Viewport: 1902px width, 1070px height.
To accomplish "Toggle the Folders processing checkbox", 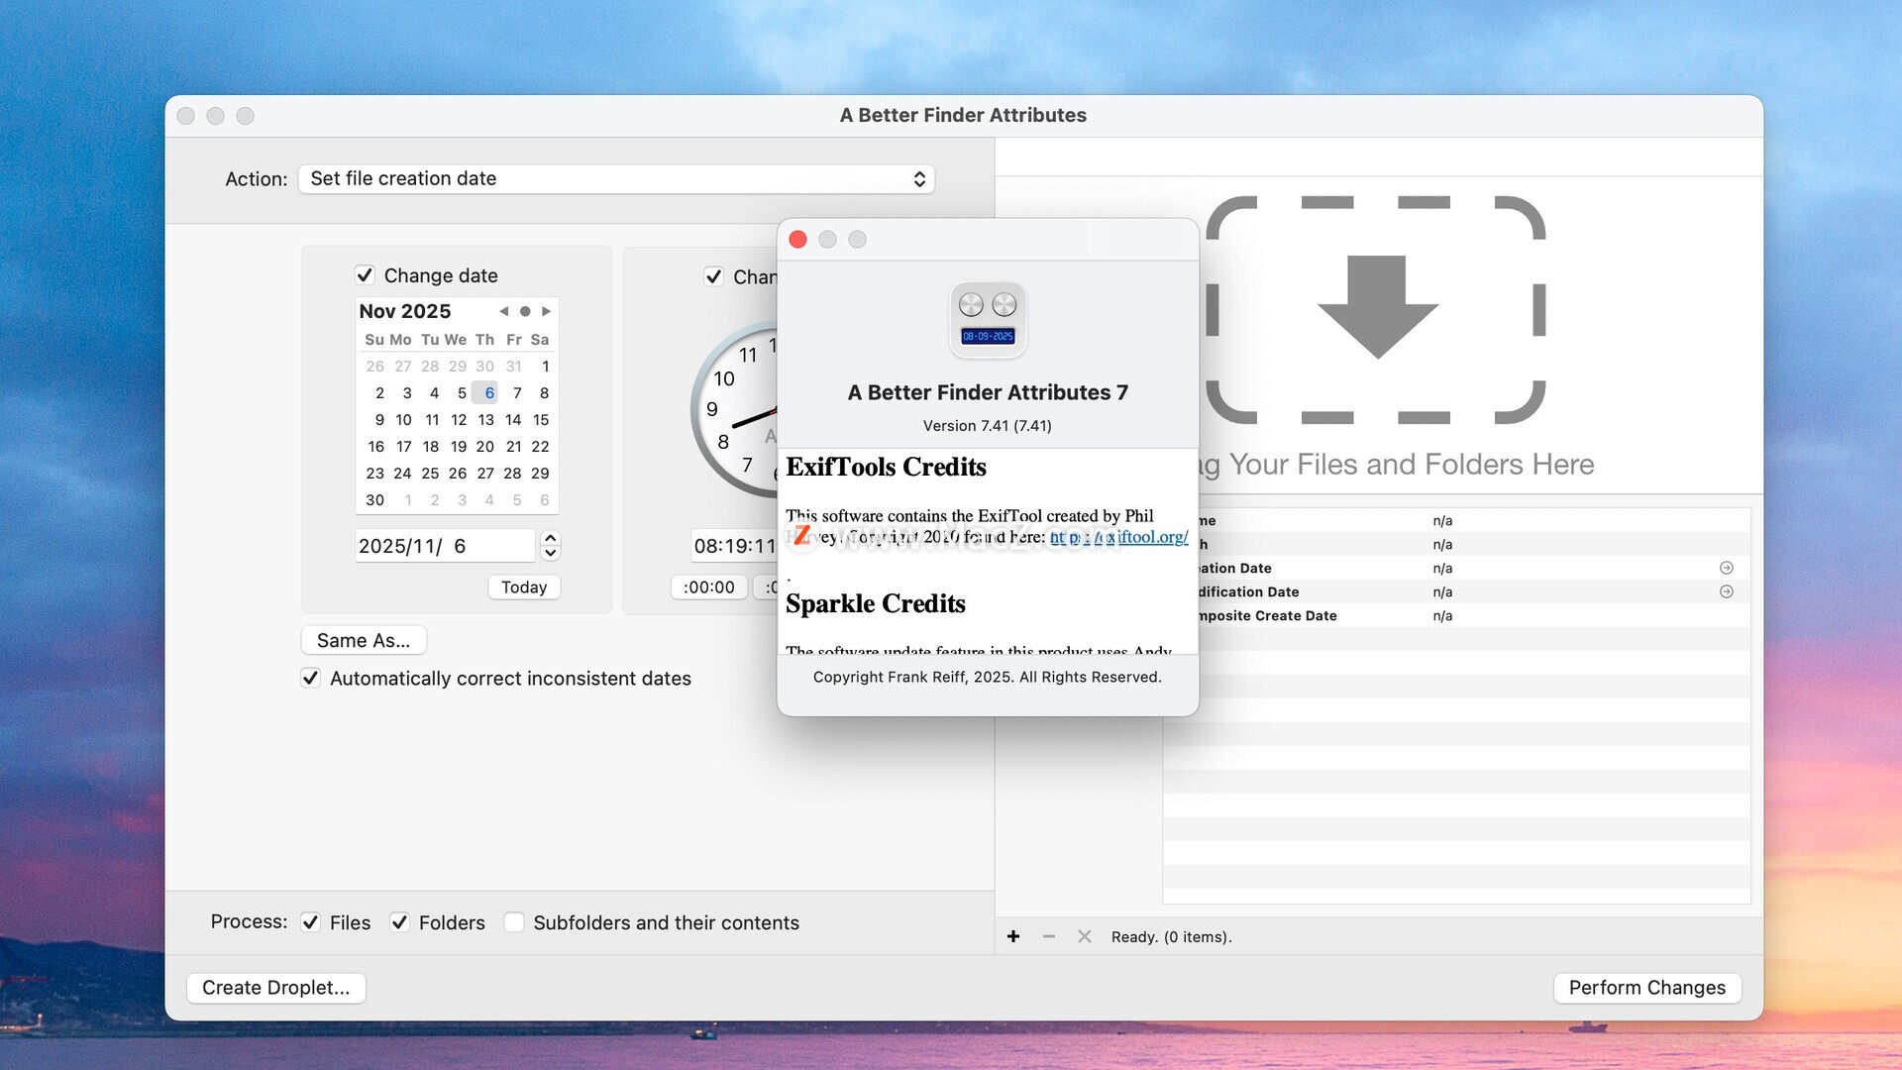I will [399, 922].
